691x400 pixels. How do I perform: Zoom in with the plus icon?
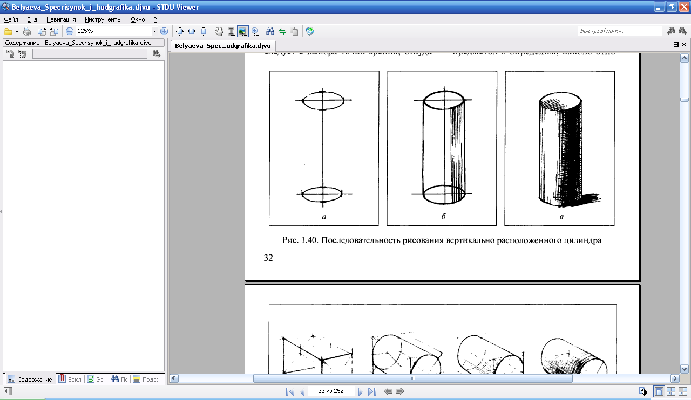click(164, 31)
